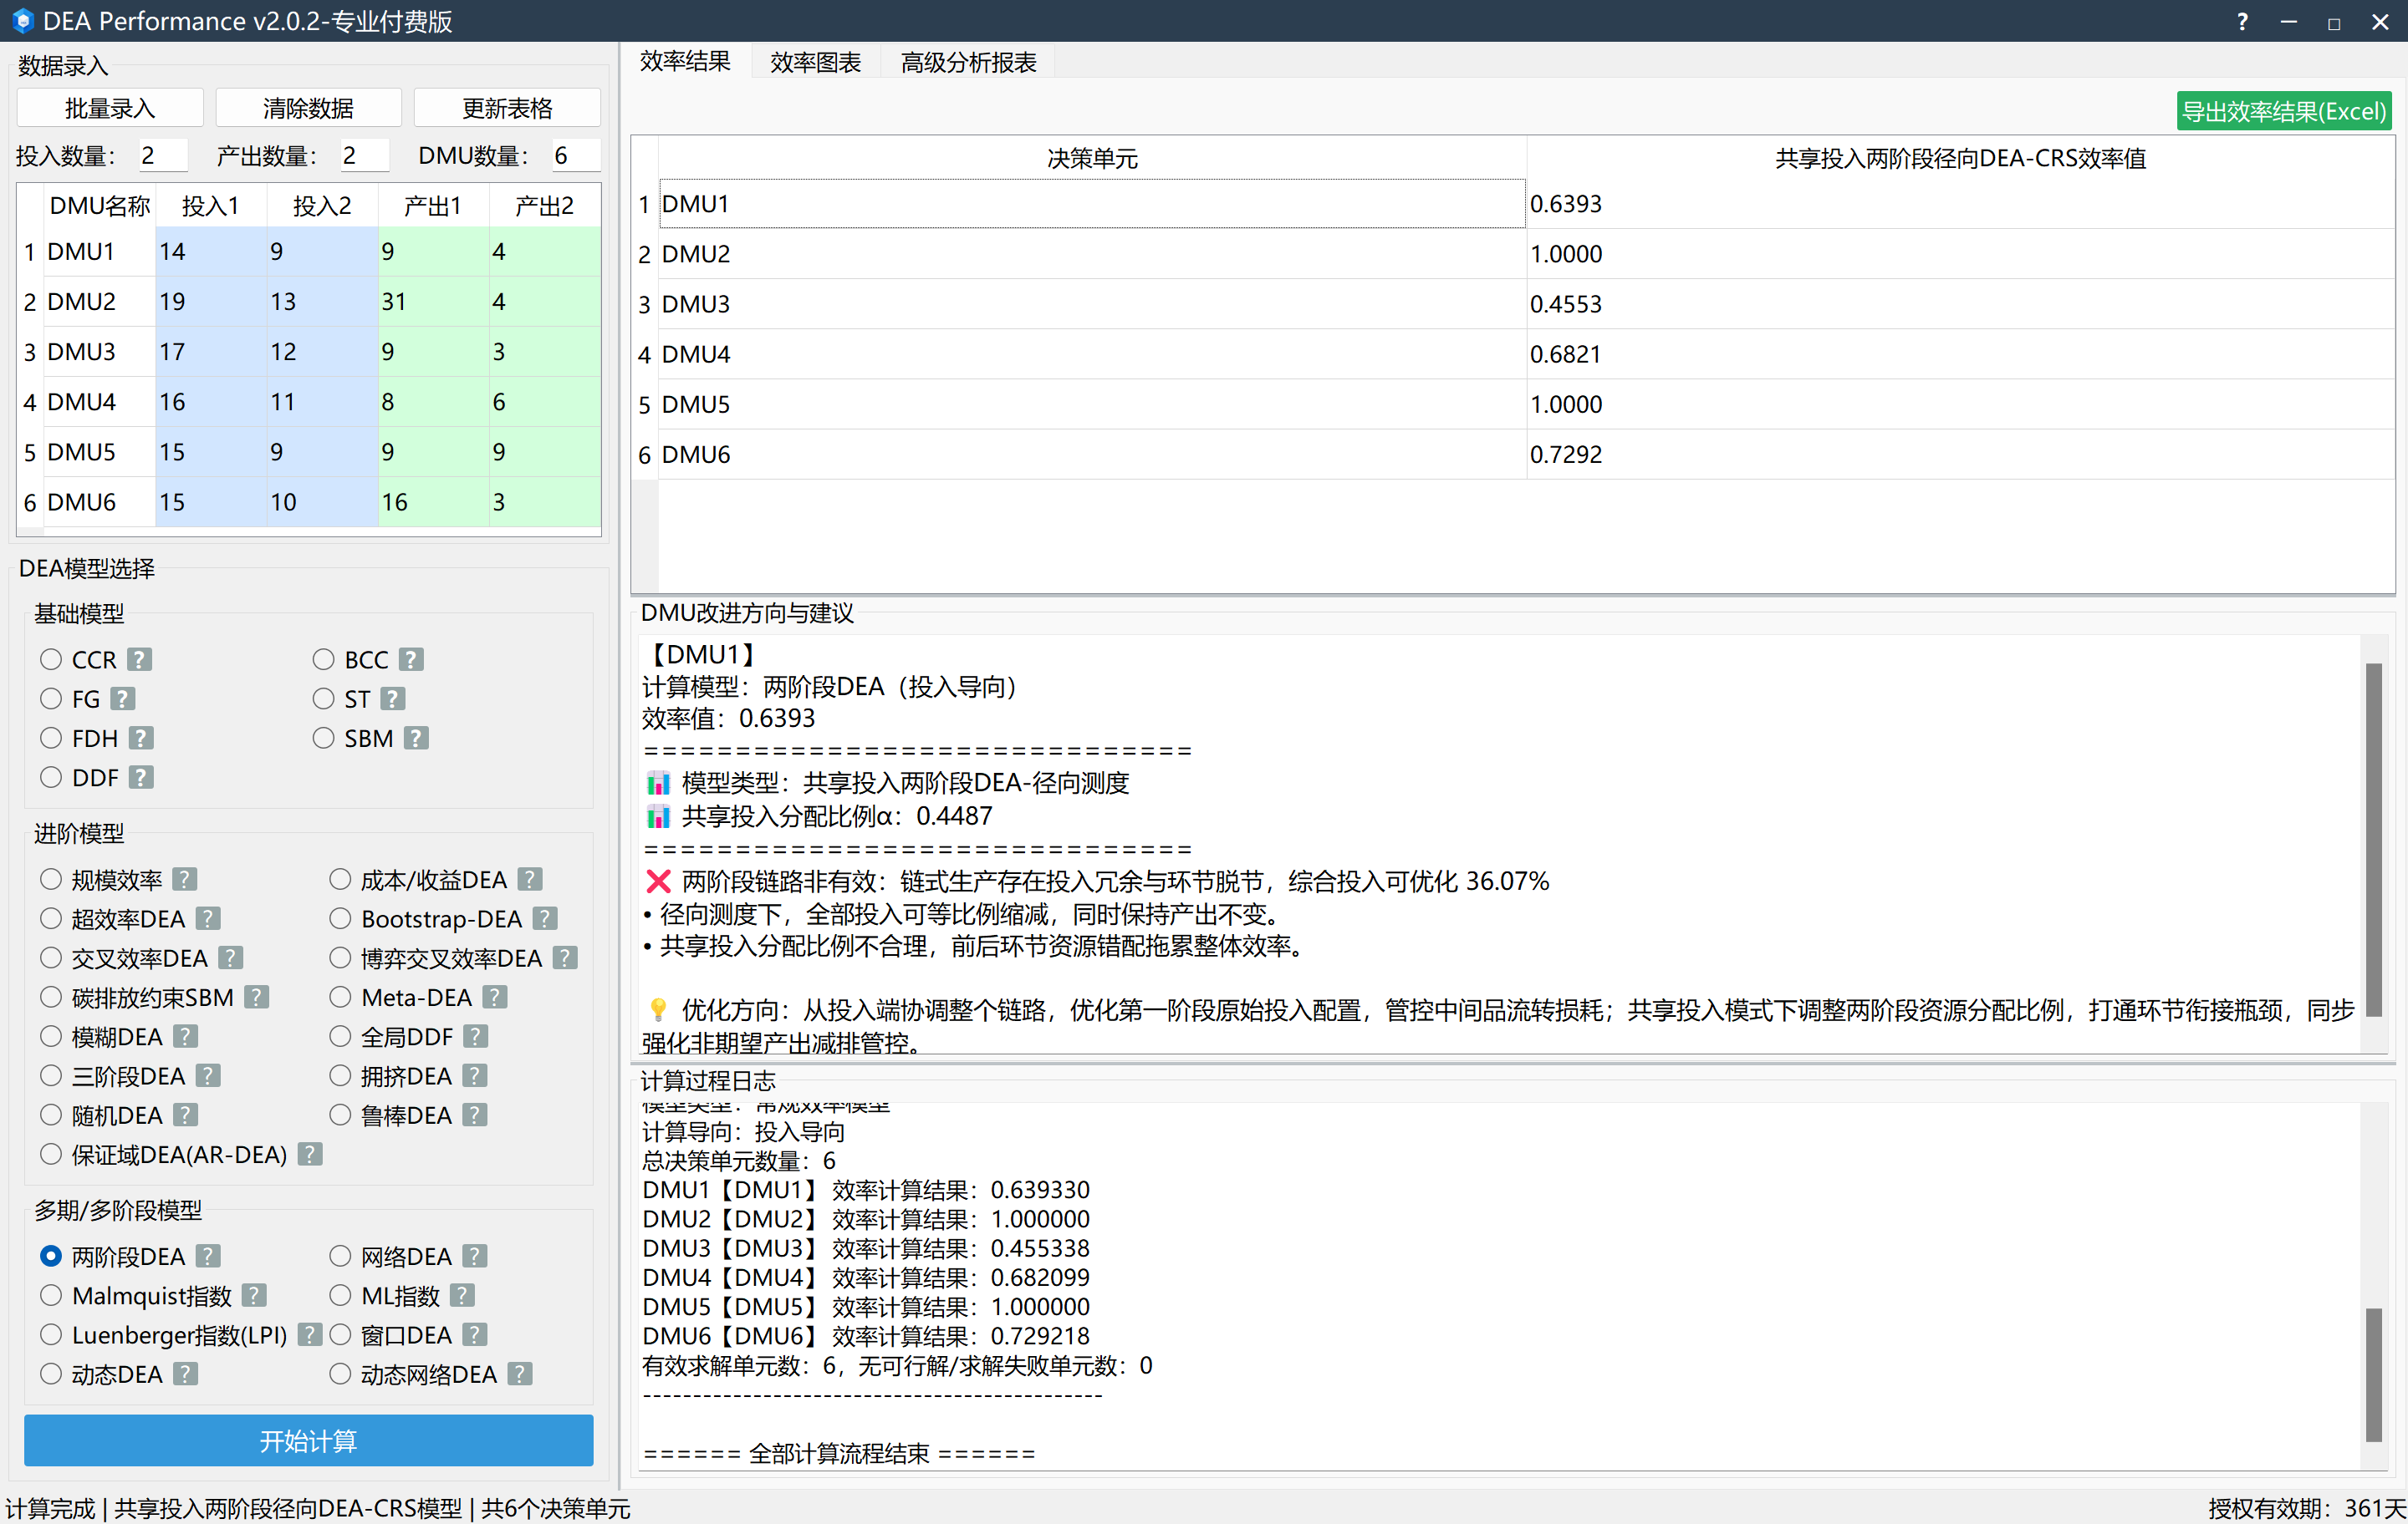Go to the 高级分析报表 tab
The height and width of the screenshot is (1524, 2408).
point(968,62)
